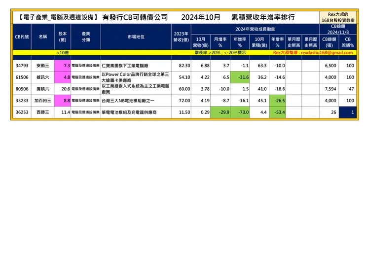Click capital cell 20.6
The width and height of the screenshot is (365, 258).
click(x=62, y=89)
